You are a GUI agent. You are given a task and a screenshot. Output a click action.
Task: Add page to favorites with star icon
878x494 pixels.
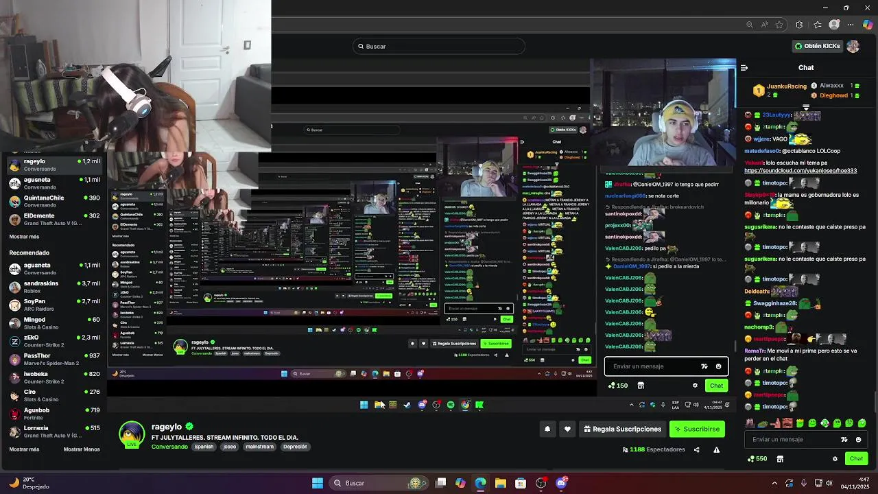click(x=779, y=25)
